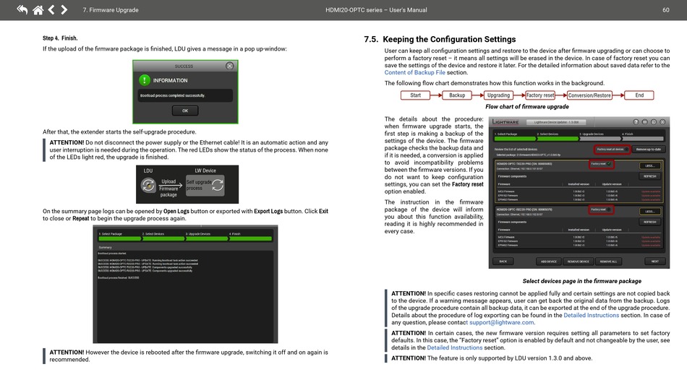Click the BACK button in updater

point(503,261)
